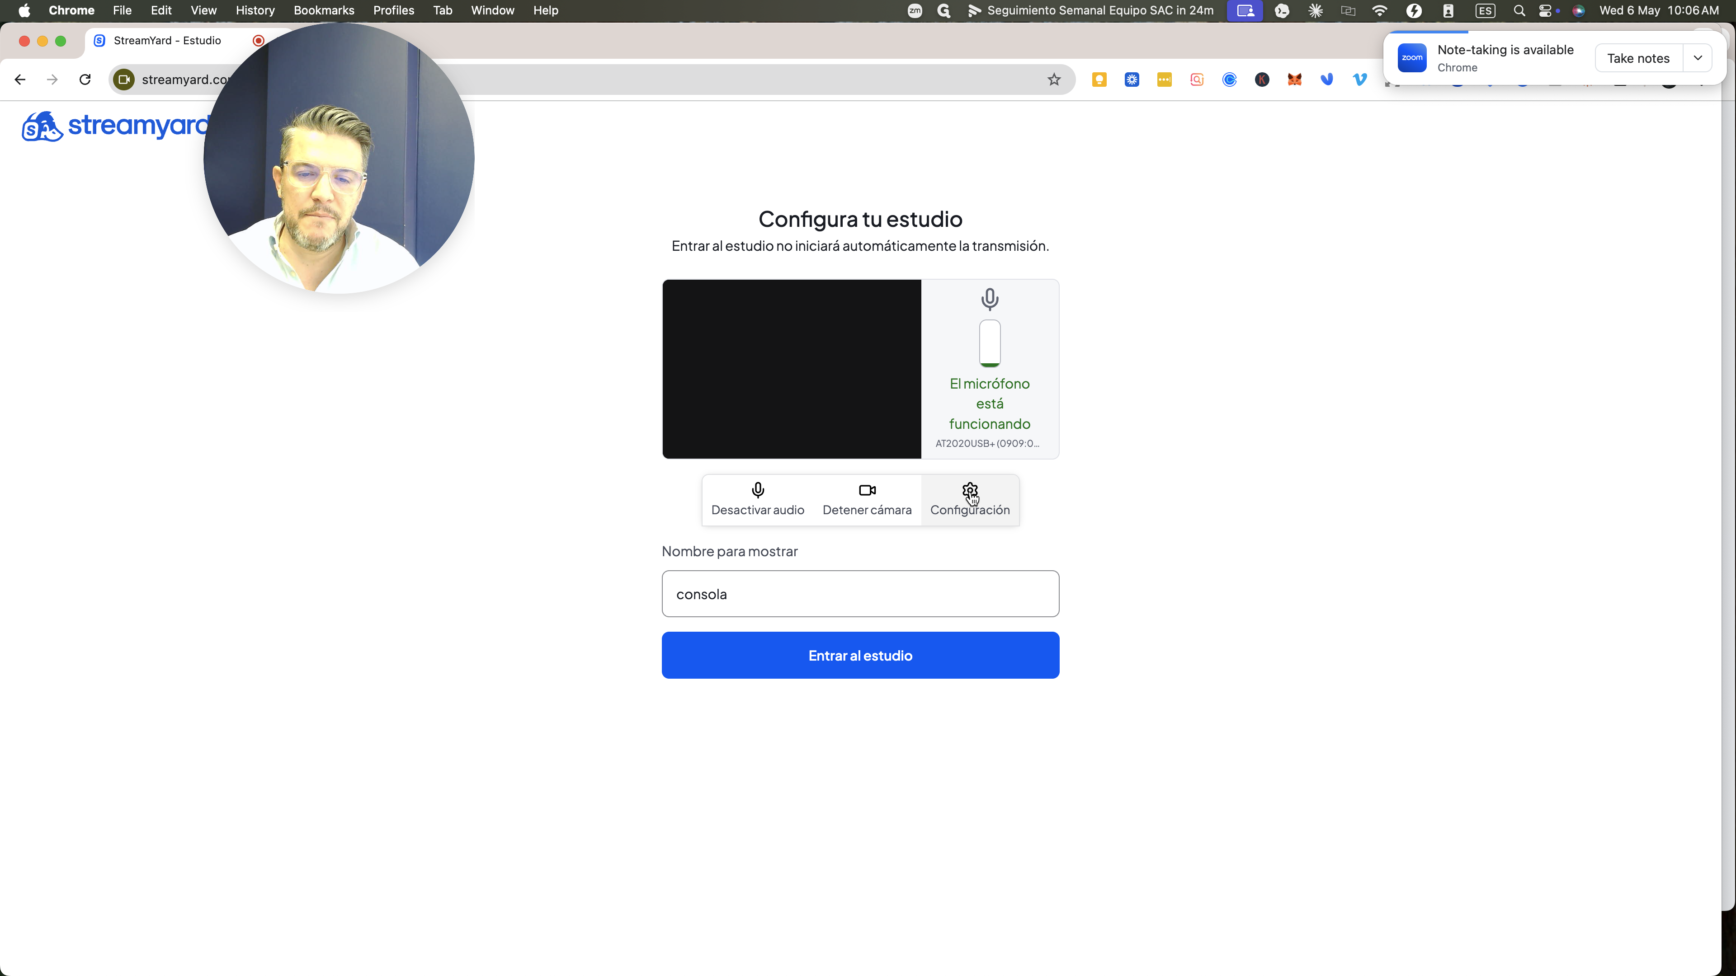This screenshot has width=1736, height=976.
Task: Reload the page
Action: [x=85, y=80]
